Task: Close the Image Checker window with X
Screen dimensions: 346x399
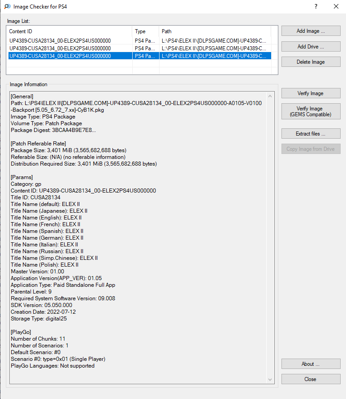Action: coord(336,6)
